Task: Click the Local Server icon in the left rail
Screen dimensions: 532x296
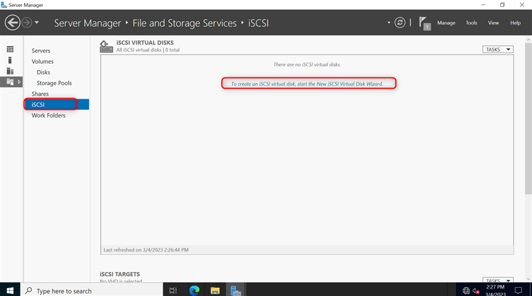Action: [x=10, y=61]
